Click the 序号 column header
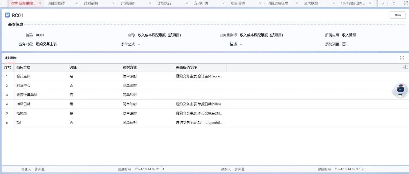The height and width of the screenshot is (174, 409). coord(8,67)
